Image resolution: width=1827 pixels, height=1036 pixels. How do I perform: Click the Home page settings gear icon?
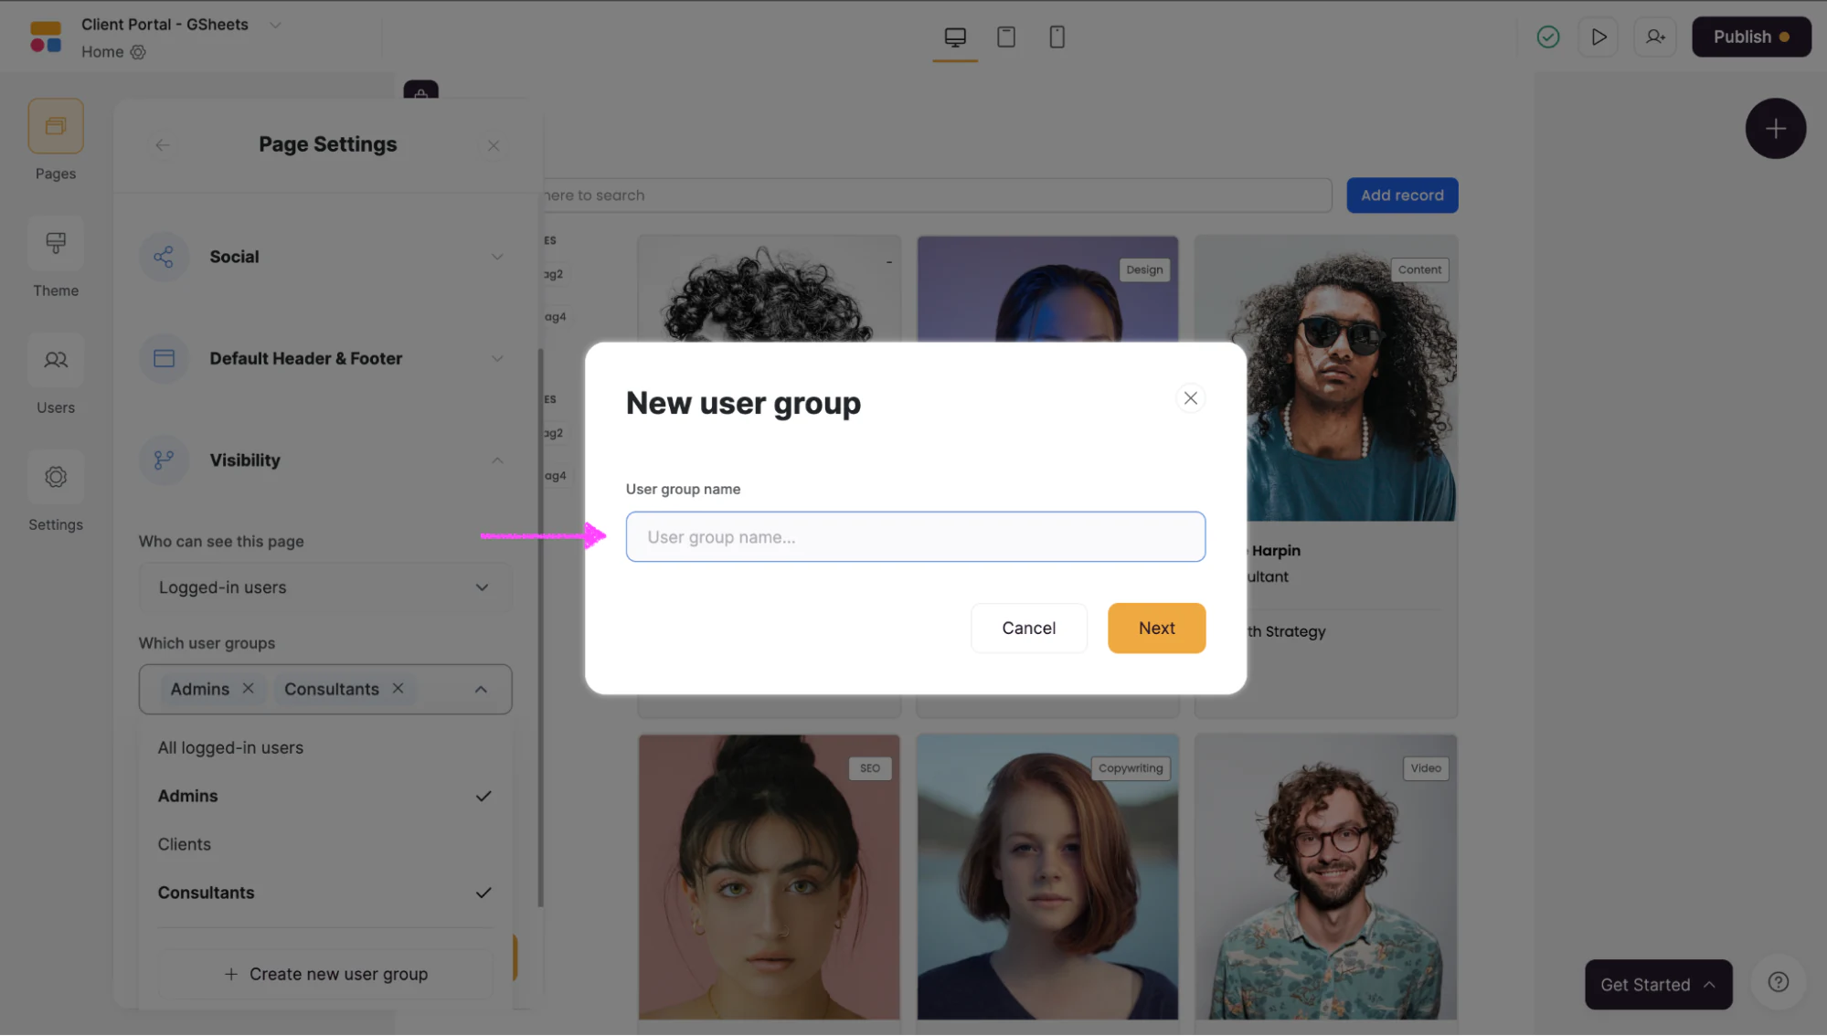click(138, 52)
